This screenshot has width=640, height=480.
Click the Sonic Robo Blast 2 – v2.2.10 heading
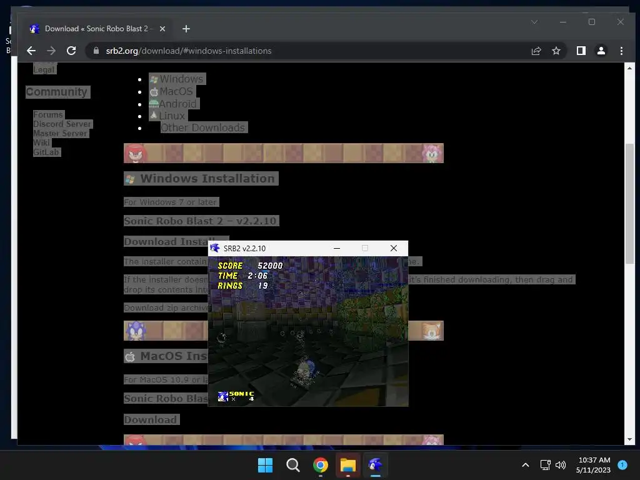click(201, 221)
